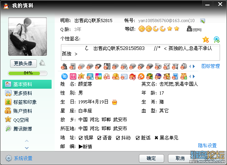Open the QQ penguin window icon in the title bar
This screenshot has width=227, height=165.
coord(6,6)
